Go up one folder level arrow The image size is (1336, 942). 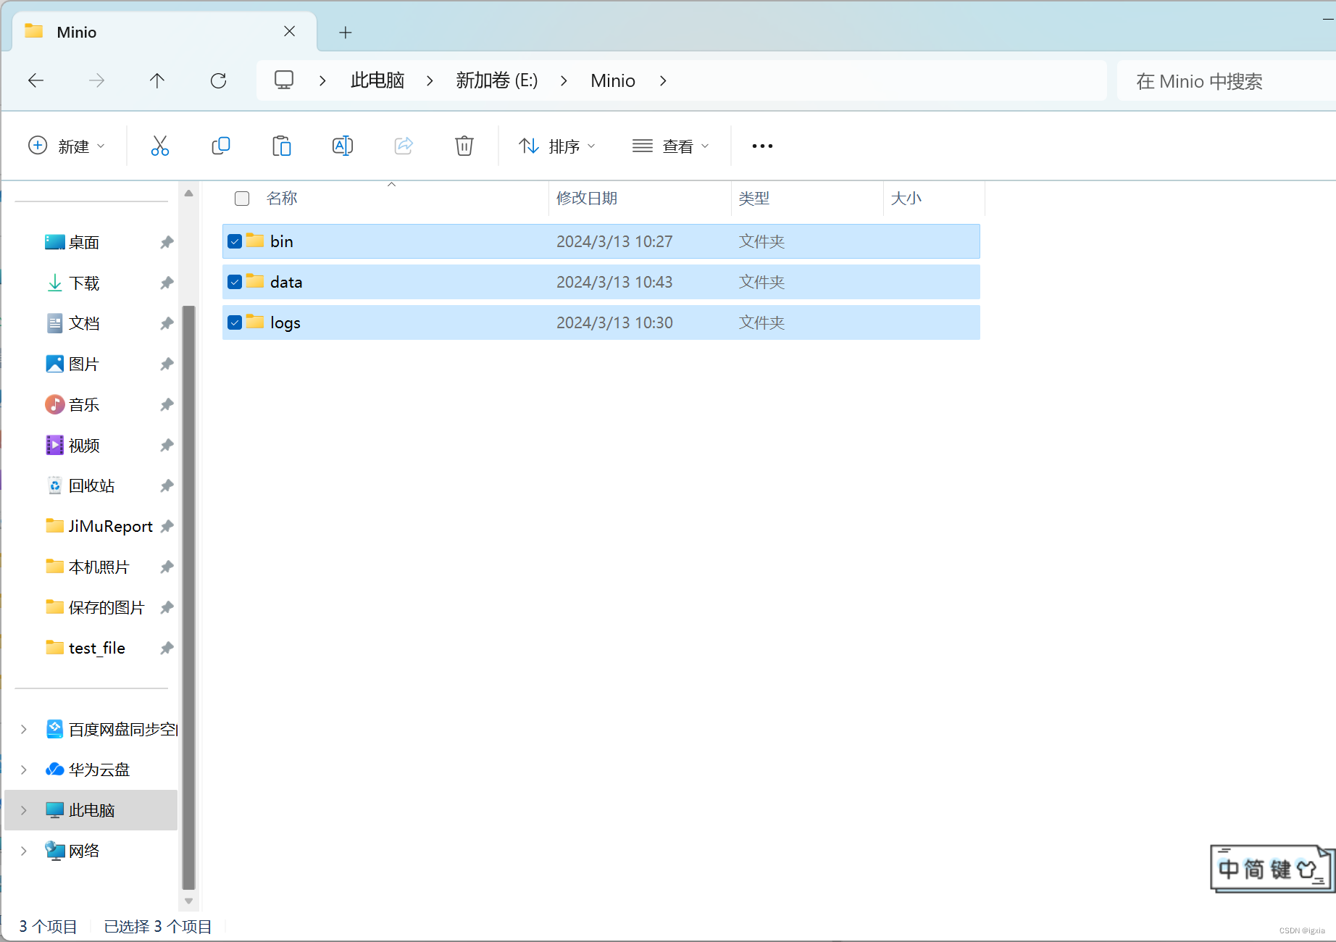point(157,80)
